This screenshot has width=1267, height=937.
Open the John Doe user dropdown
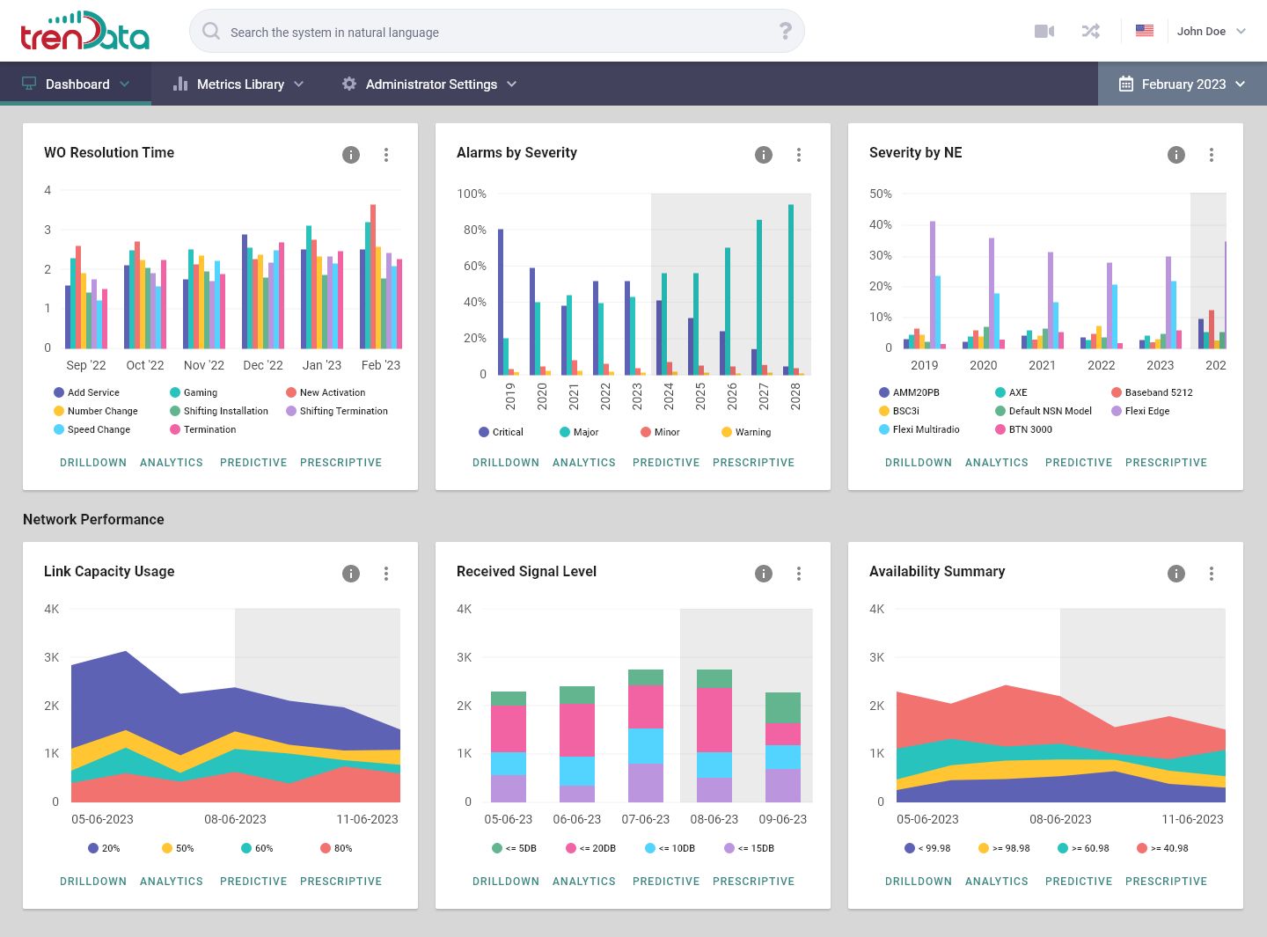pos(1211,32)
